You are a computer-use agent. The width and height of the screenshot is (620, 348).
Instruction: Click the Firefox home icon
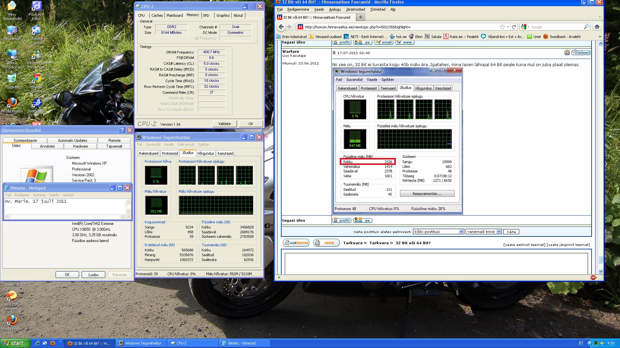[x=597, y=27]
